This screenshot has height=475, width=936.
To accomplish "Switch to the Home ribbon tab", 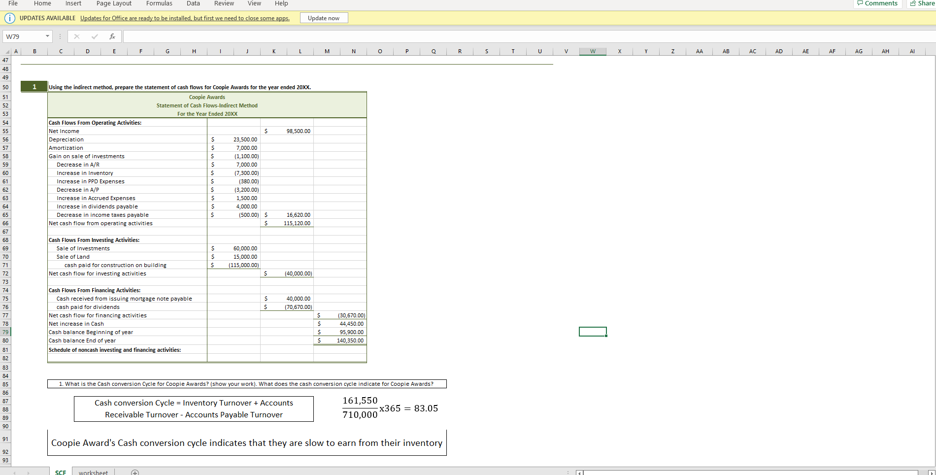I will [x=42, y=3].
